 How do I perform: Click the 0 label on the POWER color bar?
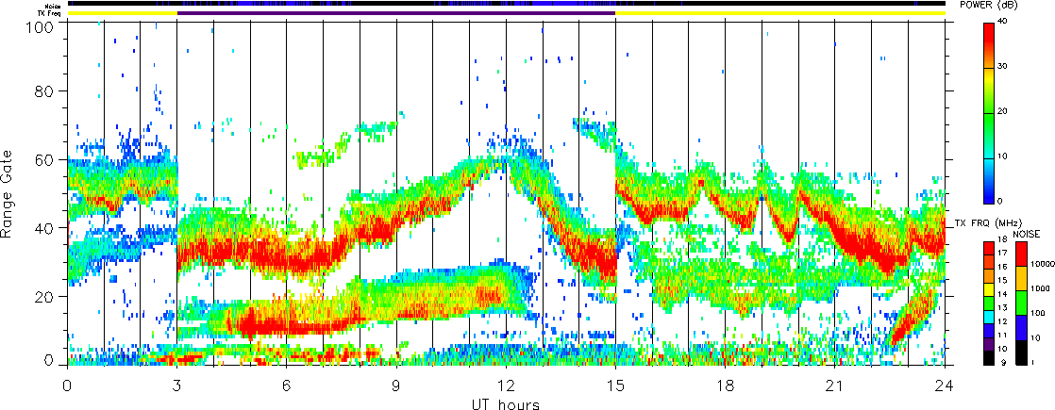(1012, 203)
